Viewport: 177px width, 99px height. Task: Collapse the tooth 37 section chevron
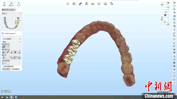click(20, 14)
